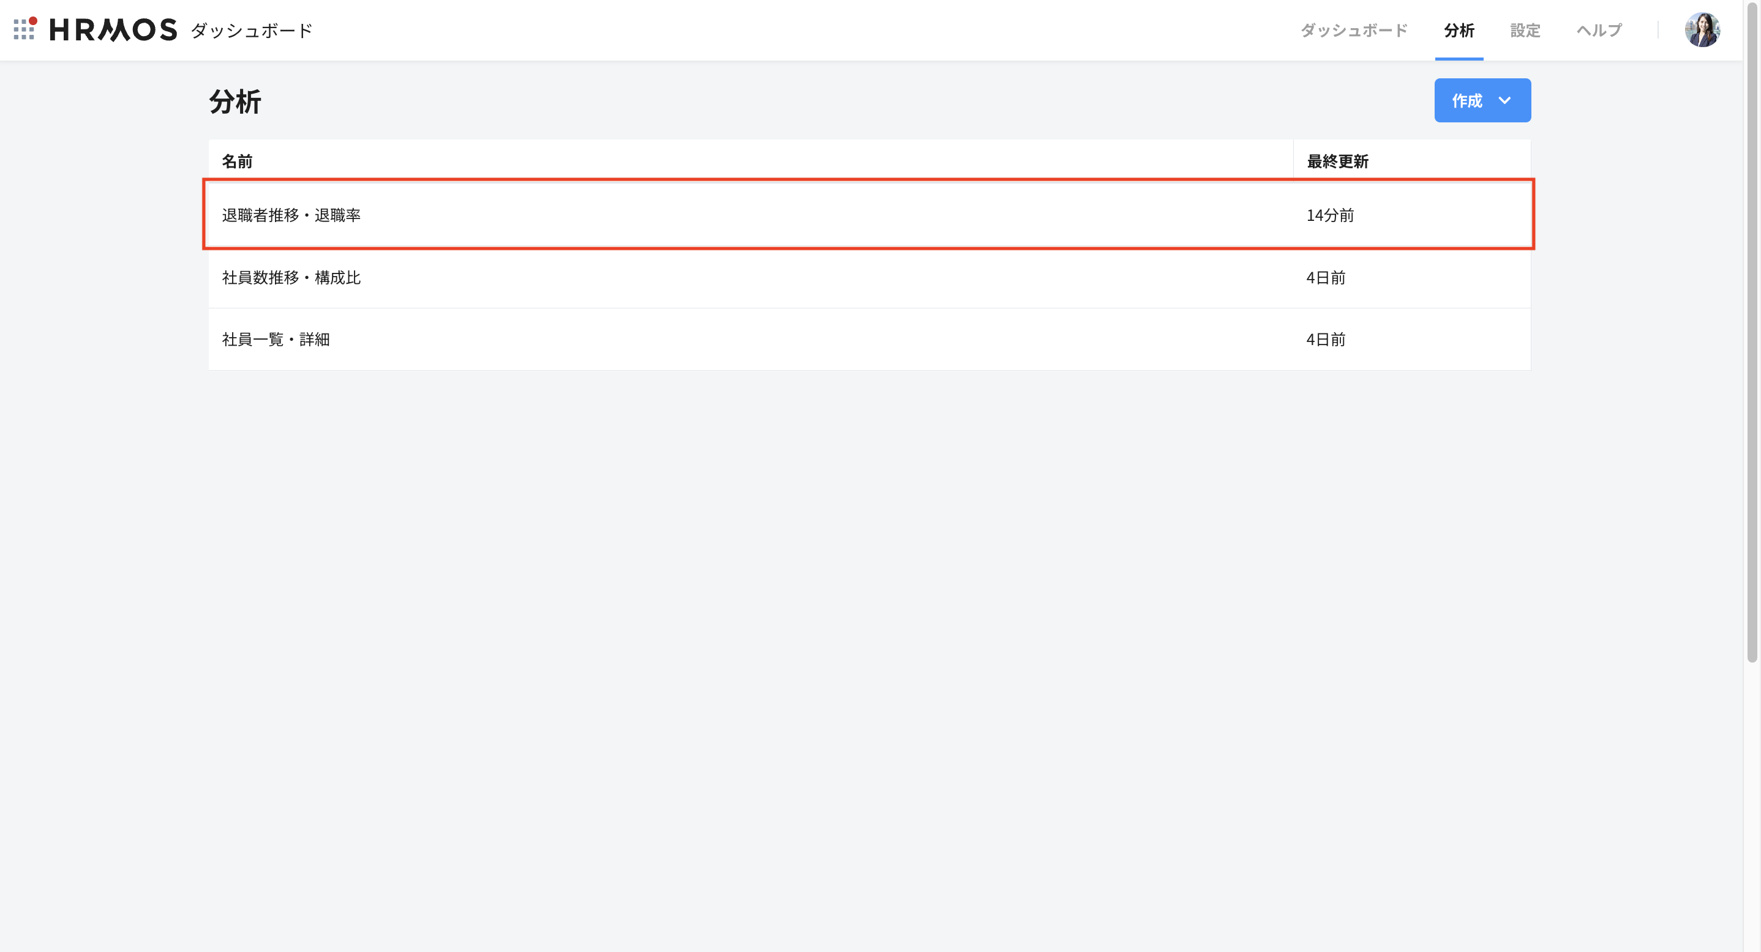Go to the ダッシュボード navigation item
Screen dimensions: 1761x952
point(1354,30)
